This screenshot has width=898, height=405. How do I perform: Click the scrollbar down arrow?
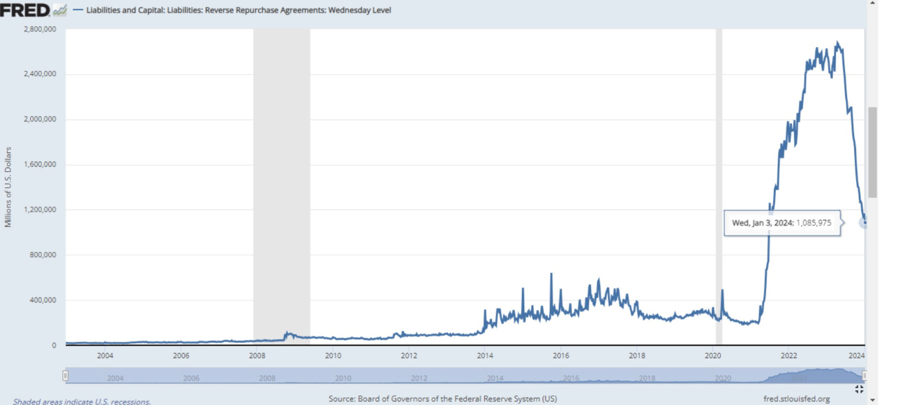872,401
